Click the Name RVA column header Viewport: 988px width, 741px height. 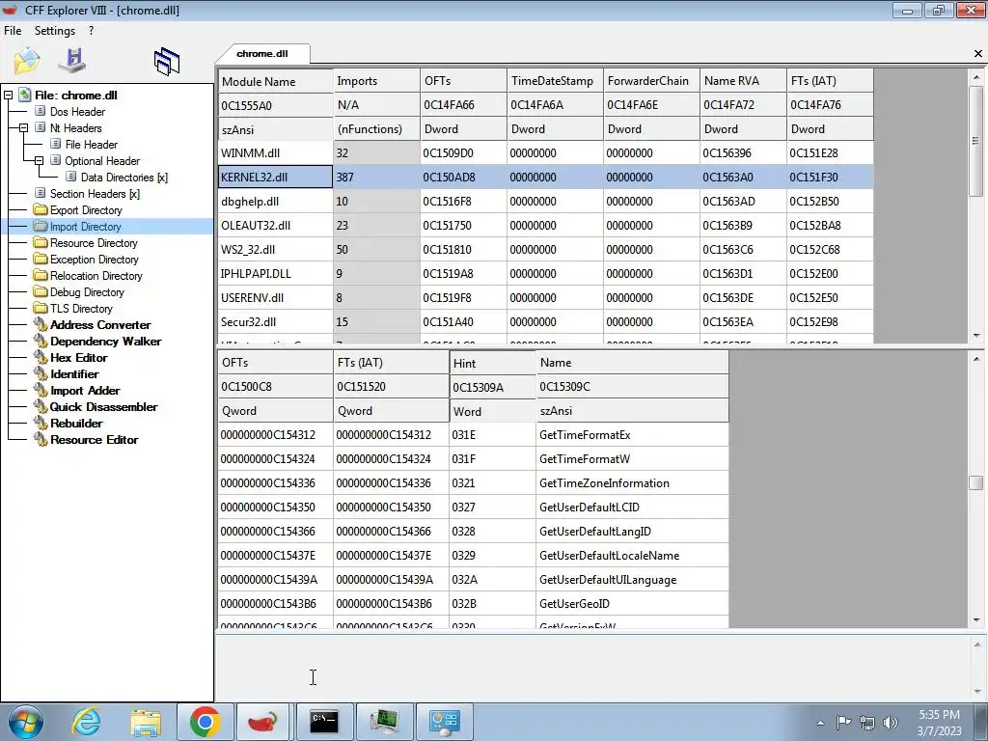[x=743, y=81]
